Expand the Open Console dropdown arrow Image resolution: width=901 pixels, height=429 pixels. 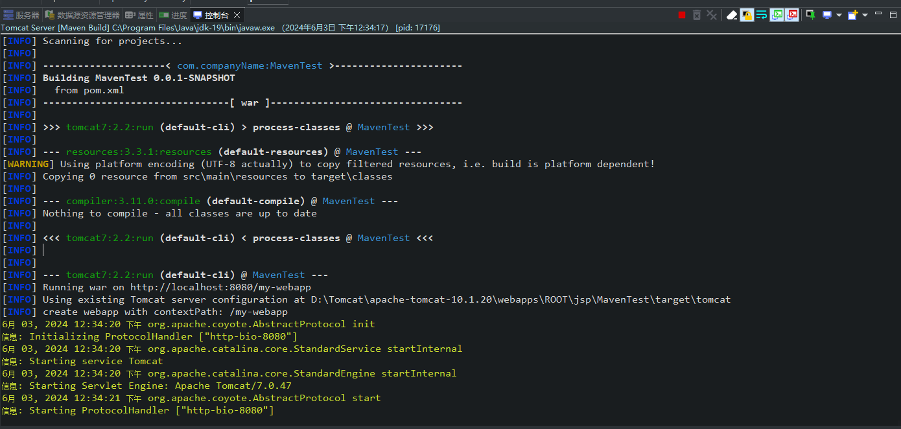865,15
